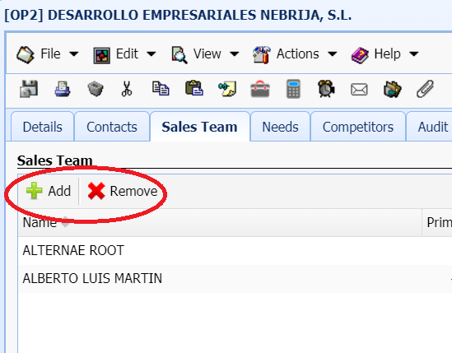Select the ALBERTO LUIS MARTIN row
The width and height of the screenshot is (452, 353).
coord(235,278)
